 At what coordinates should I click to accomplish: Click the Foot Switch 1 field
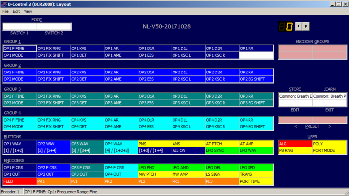tap(20, 26)
